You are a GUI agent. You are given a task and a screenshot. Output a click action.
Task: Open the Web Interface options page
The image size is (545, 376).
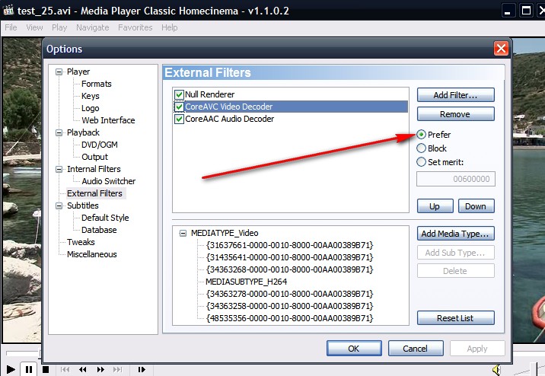point(108,120)
